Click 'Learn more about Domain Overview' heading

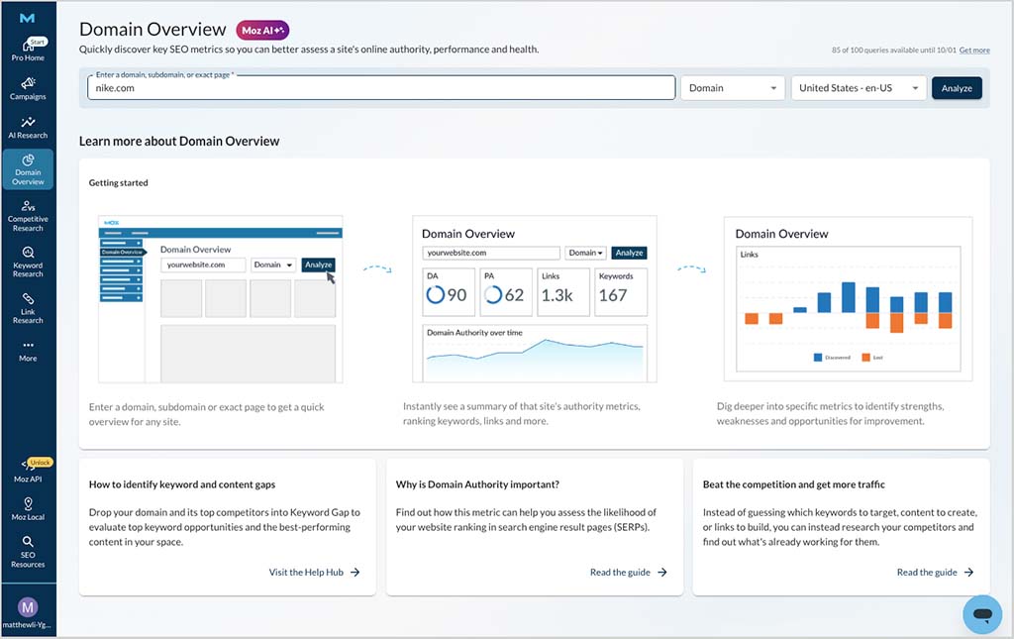pyautogui.click(x=179, y=141)
